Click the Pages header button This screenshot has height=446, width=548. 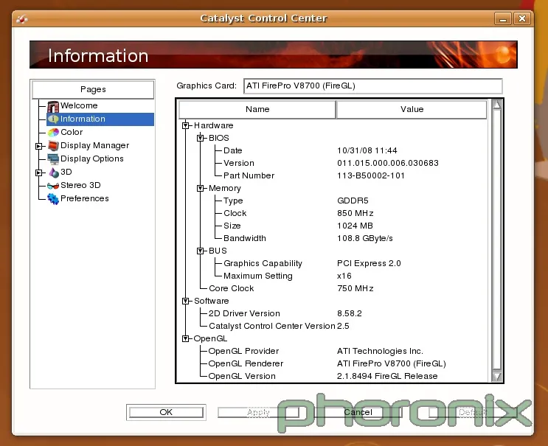tap(93, 89)
